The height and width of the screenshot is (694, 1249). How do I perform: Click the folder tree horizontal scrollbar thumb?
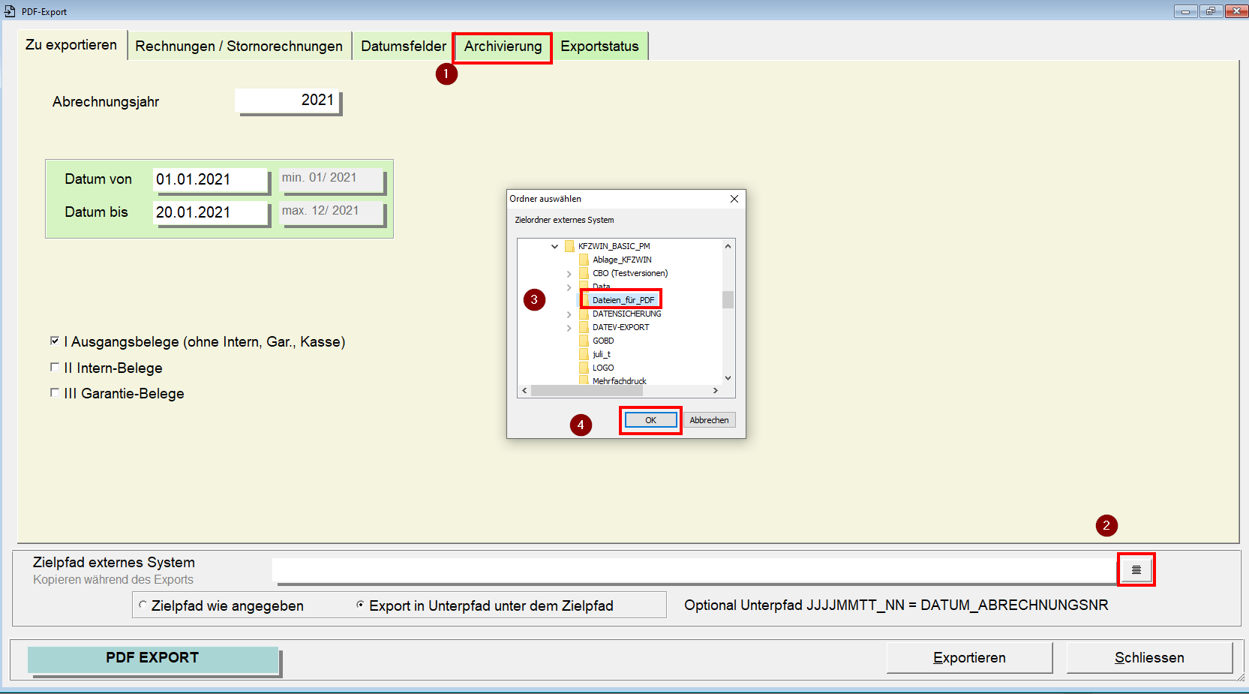click(x=587, y=390)
